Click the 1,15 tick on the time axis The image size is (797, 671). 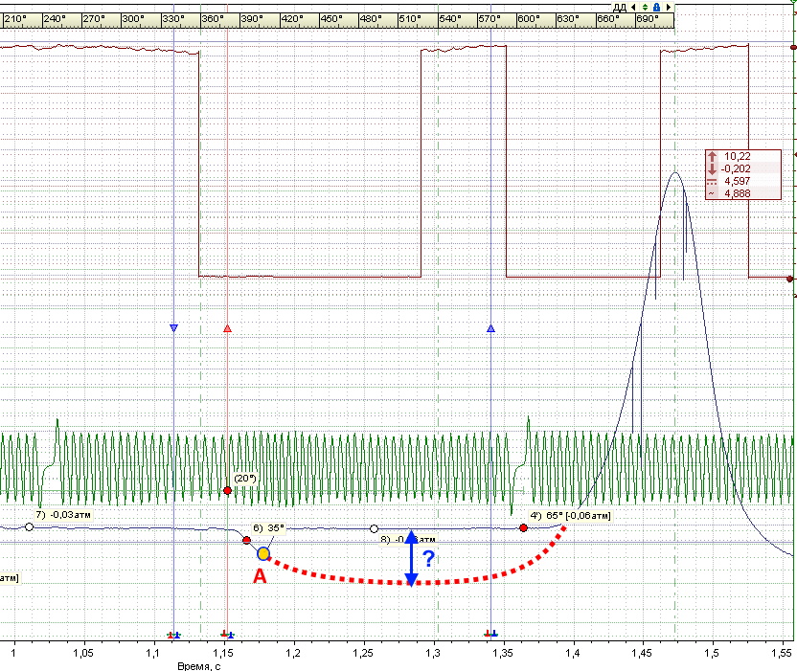(223, 653)
